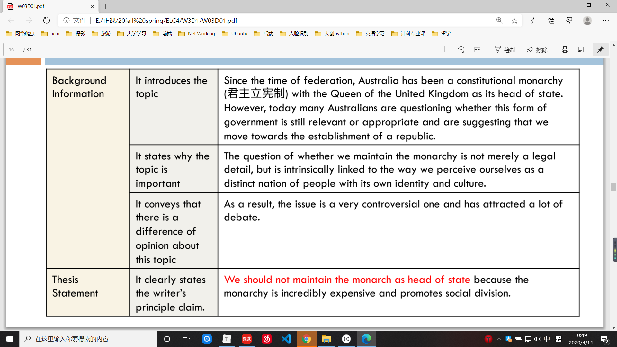Toggle fit to page width
This screenshot has height=347, width=617.
[477, 49]
